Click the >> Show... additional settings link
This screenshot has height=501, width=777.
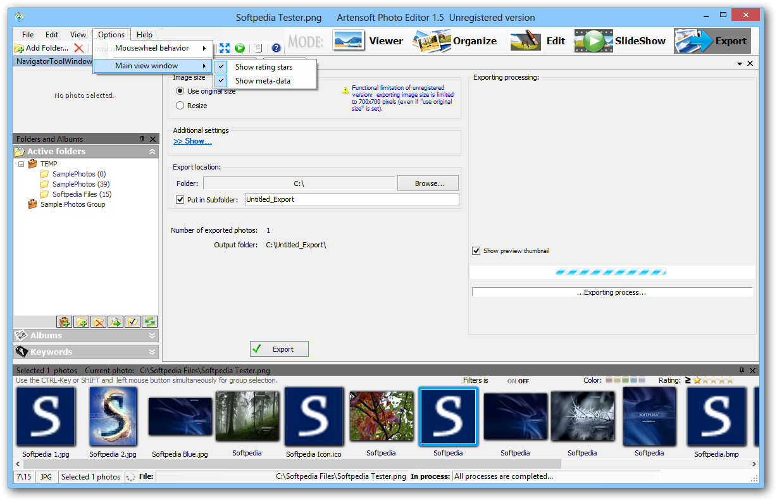[192, 141]
